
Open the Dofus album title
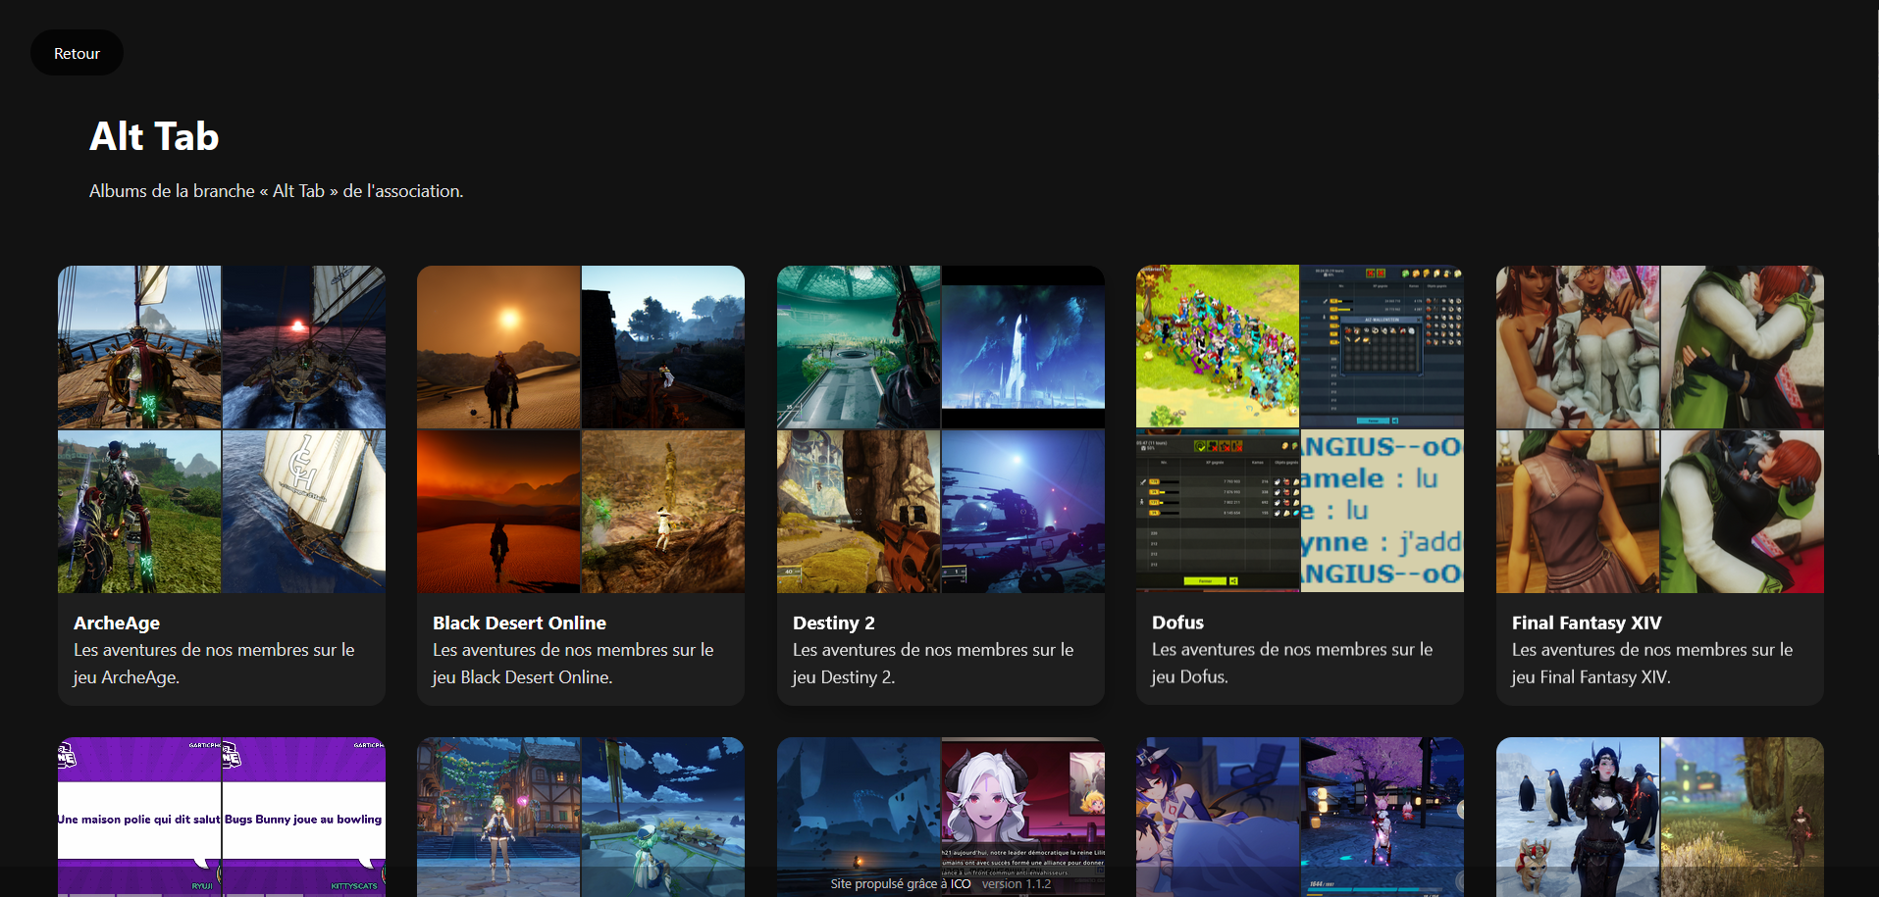point(1177,623)
